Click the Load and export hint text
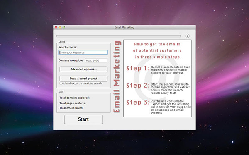Screen dimensions: 249x155 coord(81,83)
